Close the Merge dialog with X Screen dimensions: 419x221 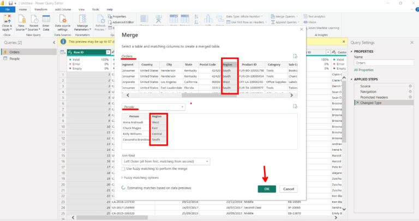[301, 29]
